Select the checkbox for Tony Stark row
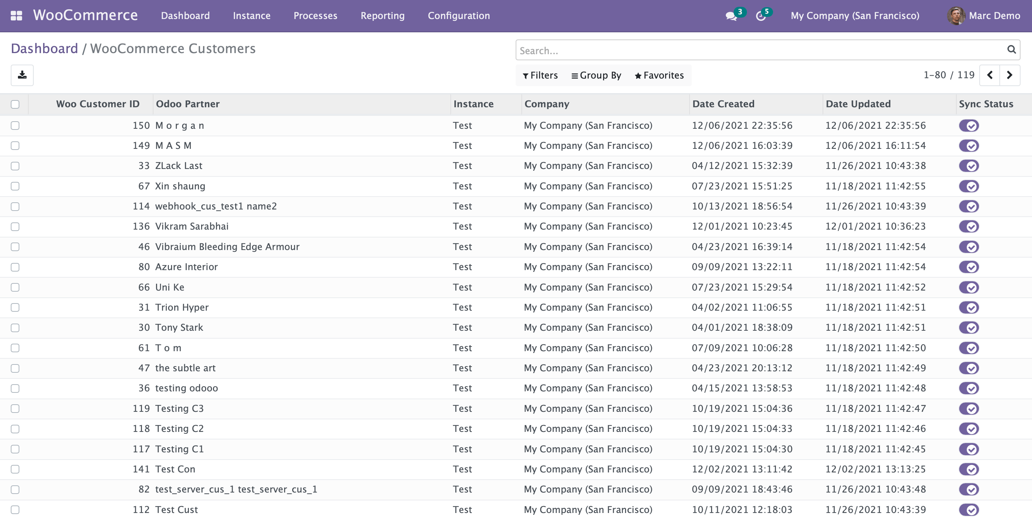The width and height of the screenshot is (1032, 518). coord(15,328)
